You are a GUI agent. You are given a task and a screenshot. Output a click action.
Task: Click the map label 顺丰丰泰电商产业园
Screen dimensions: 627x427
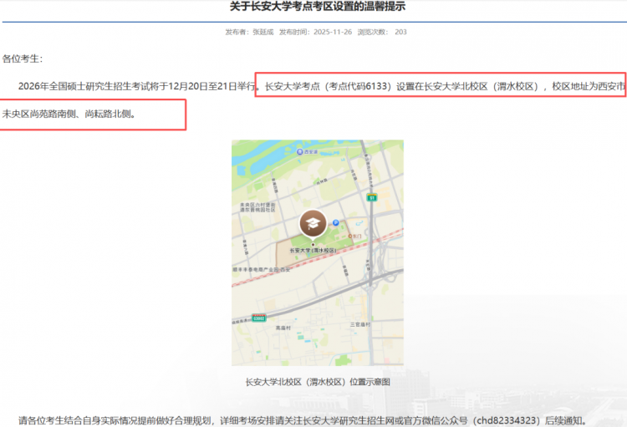[x=262, y=269]
